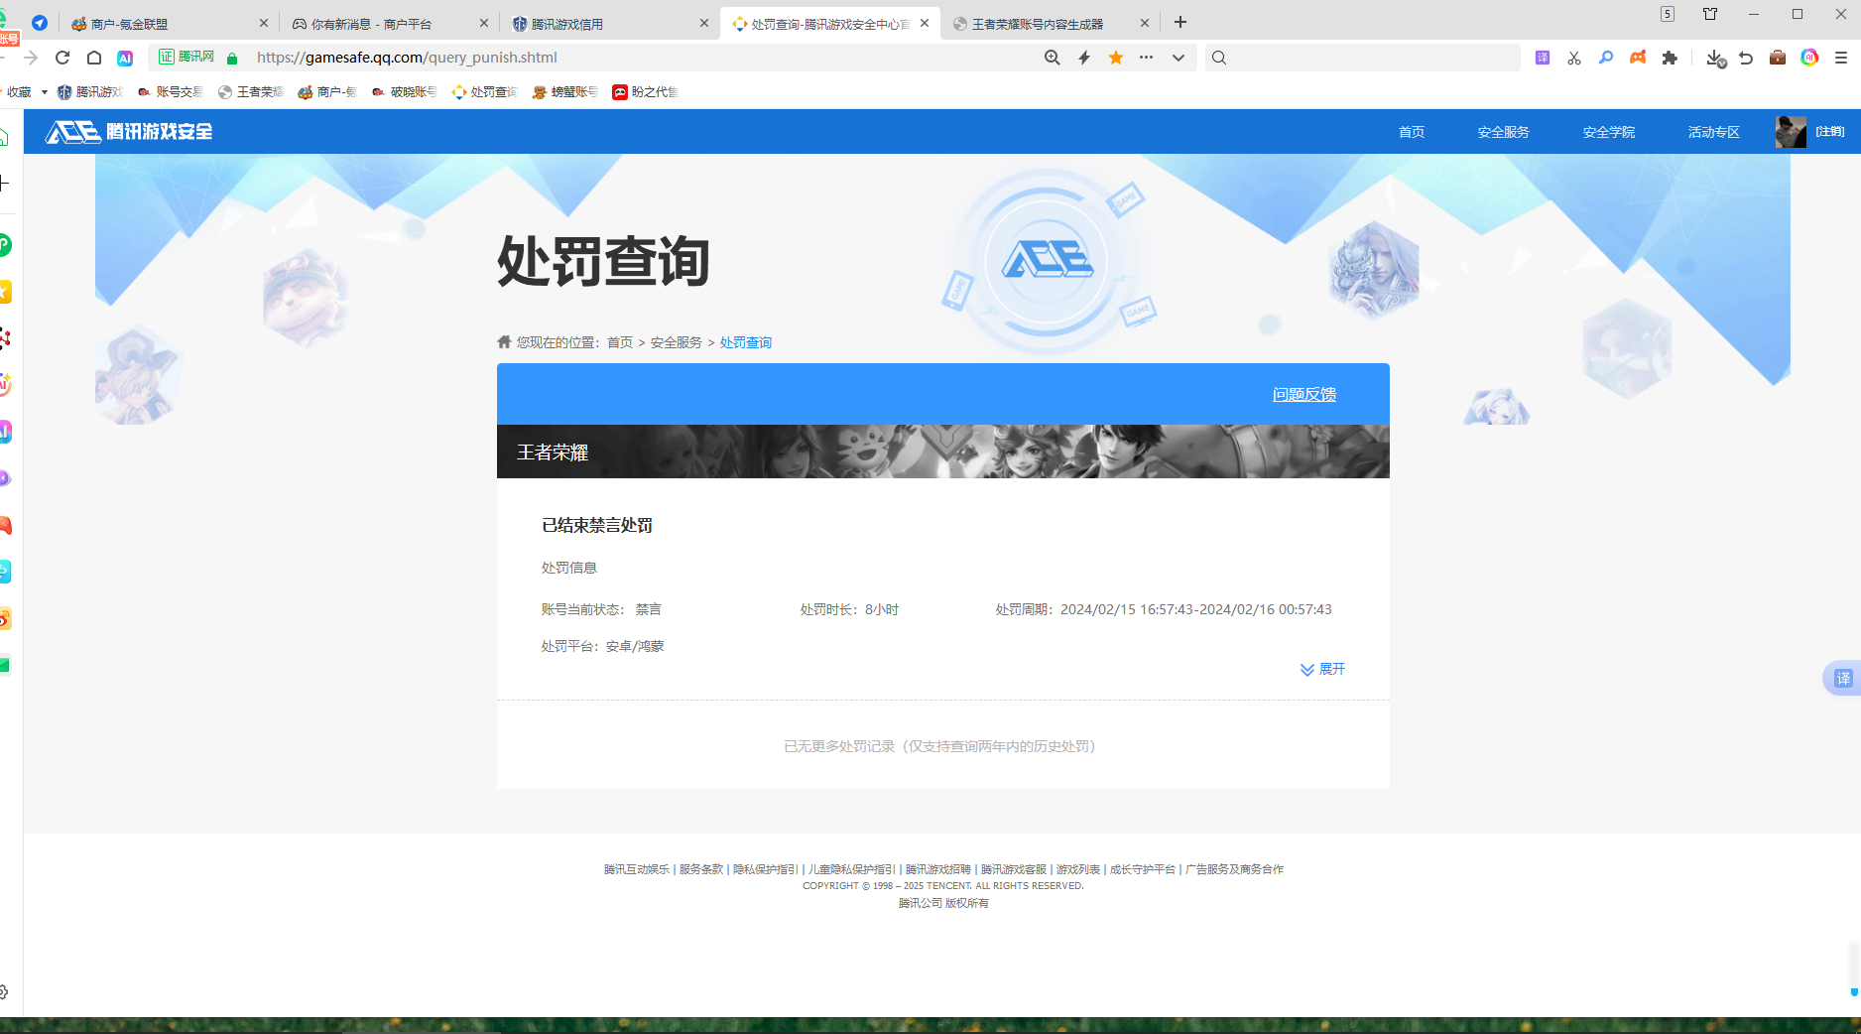Image resolution: width=1861 pixels, height=1034 pixels.
Task: Open the AI assistant icon beside home
Action: click(125, 58)
